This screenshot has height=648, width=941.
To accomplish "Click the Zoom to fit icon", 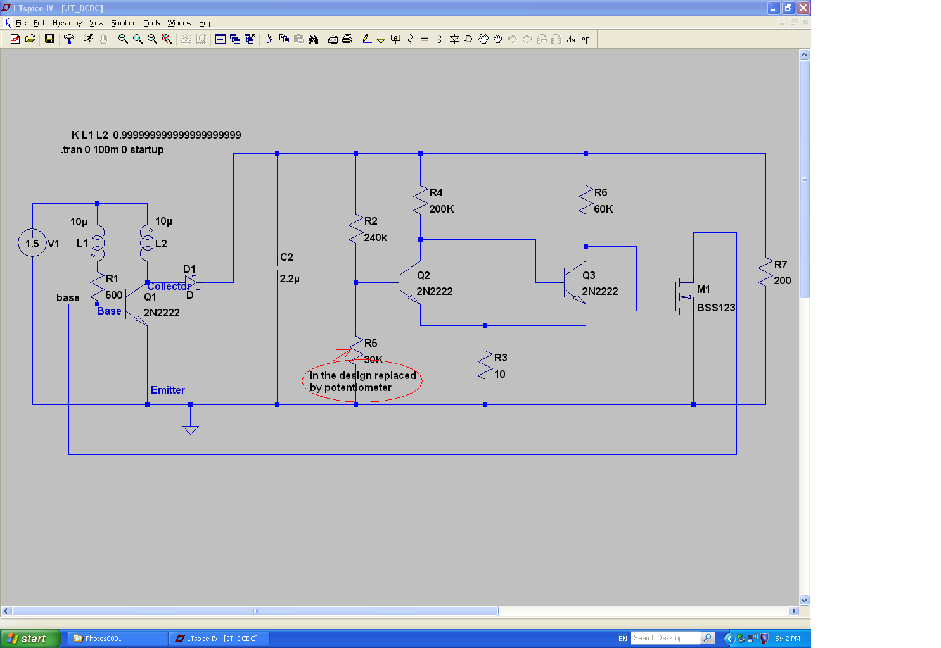I will point(167,39).
